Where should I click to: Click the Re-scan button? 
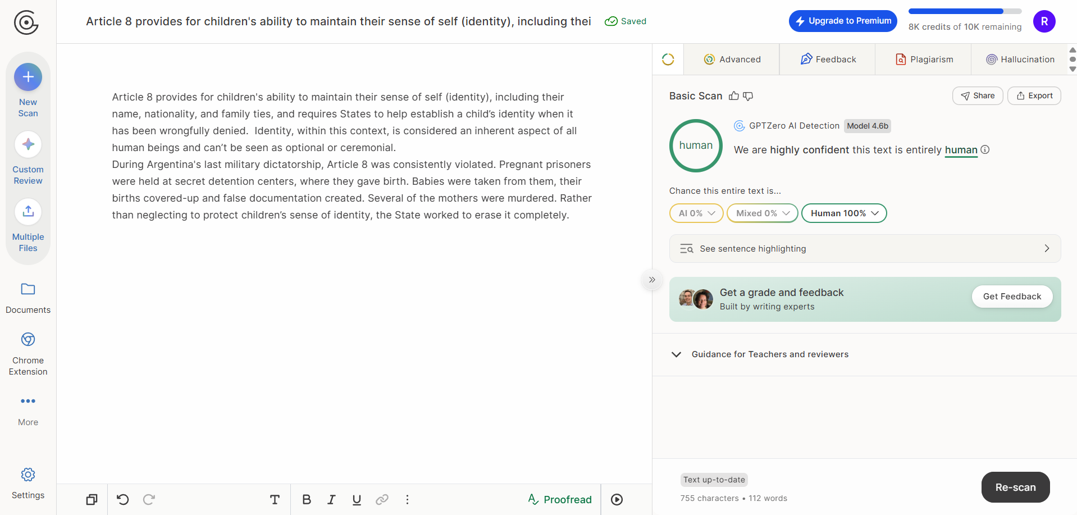(1015, 487)
